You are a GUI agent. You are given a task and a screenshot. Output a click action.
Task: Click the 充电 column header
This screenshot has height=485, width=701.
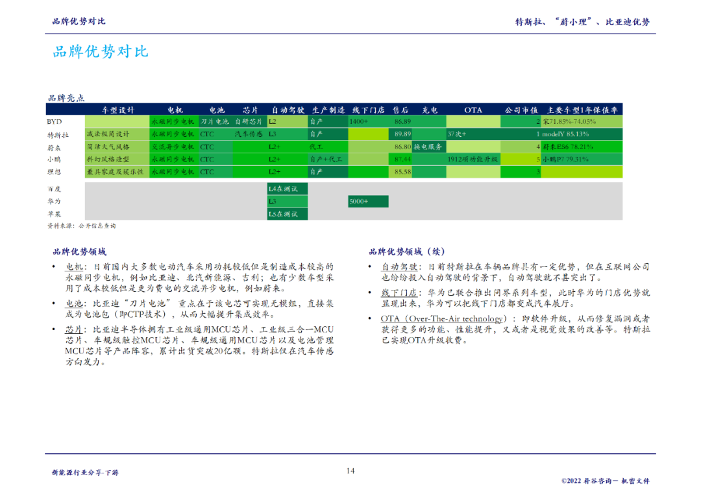[x=430, y=110]
